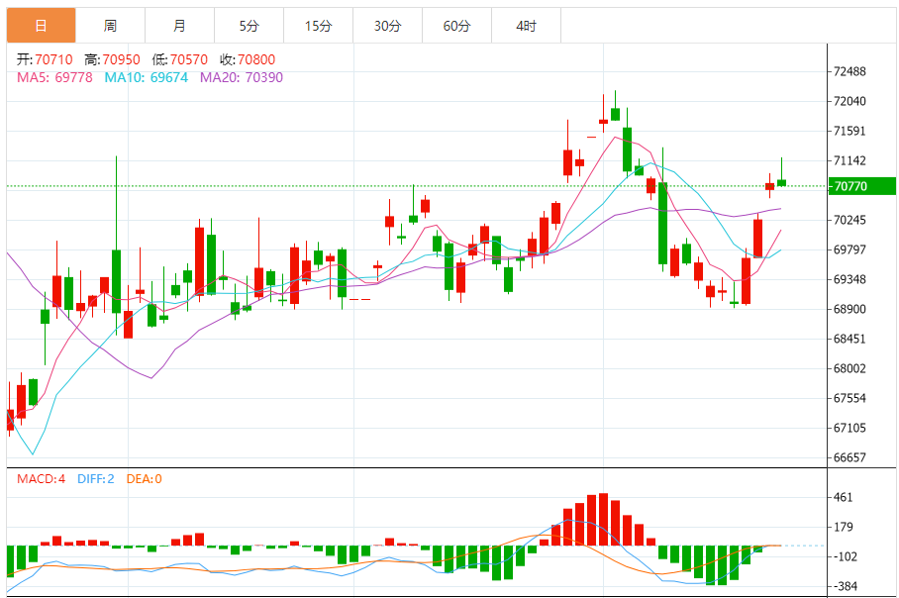Select the 60分 chart interval
The width and height of the screenshot is (899, 598).
[x=456, y=26]
